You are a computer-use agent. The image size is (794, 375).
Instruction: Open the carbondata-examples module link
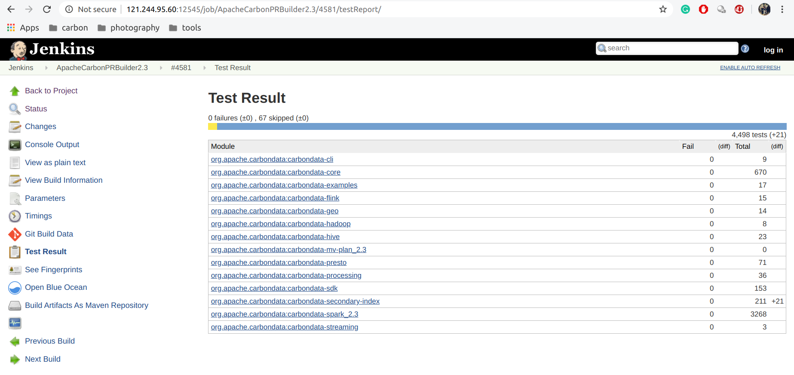[x=284, y=185]
